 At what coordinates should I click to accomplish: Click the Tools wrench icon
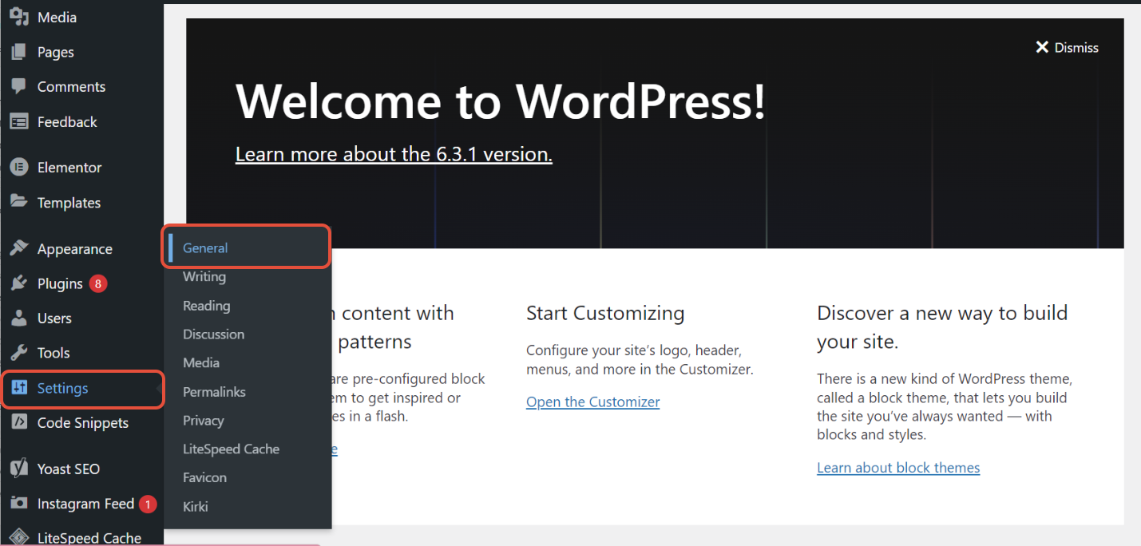point(19,352)
